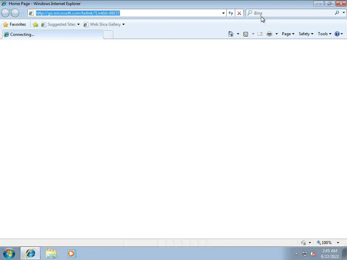Click the 100% zoom level button

324,242
